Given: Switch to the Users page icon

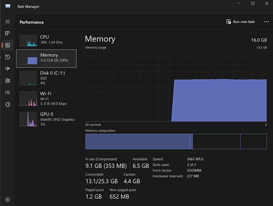Looking at the screenshot, I should [8, 81].
